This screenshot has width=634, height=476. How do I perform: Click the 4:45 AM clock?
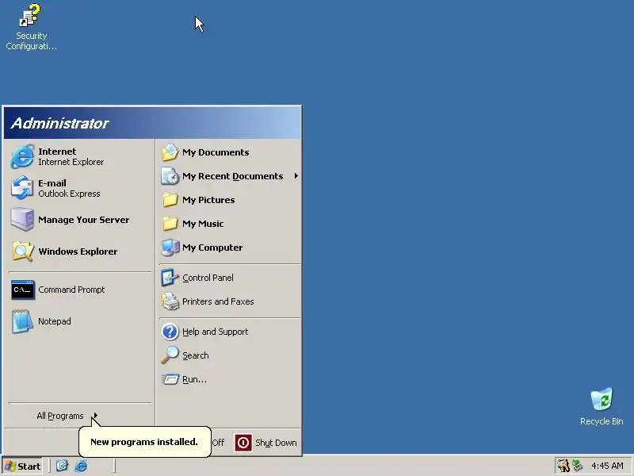tap(607, 466)
